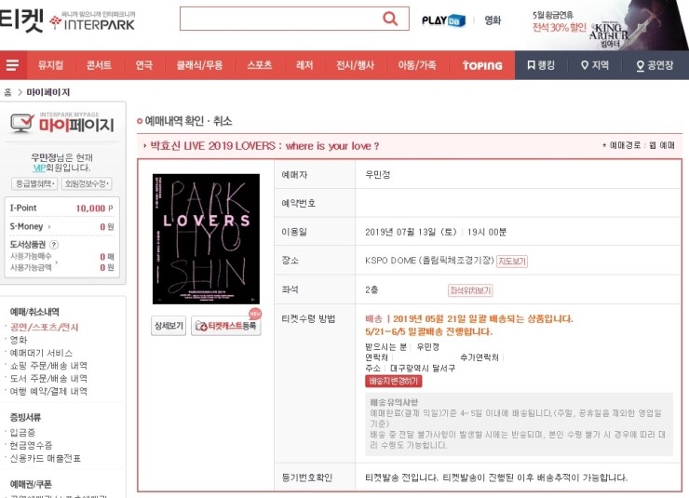Open the 아동/가족 category tab
The image size is (689, 498).
coord(417,65)
